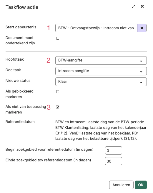Tick the 'Document moet ondertekend zijn' checkbox
The width and height of the screenshot is (153, 193).
click(x=58, y=38)
